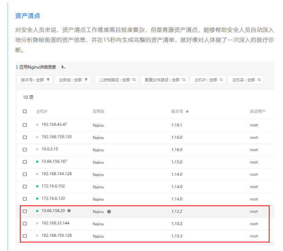
Task: Click the 主机IP search filter
Action: point(208,80)
